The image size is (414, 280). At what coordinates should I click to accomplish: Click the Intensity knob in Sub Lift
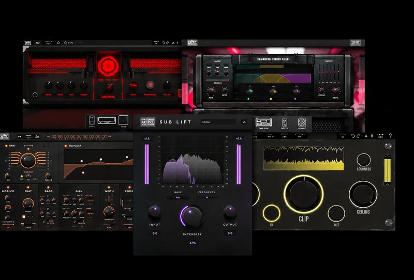point(192,216)
